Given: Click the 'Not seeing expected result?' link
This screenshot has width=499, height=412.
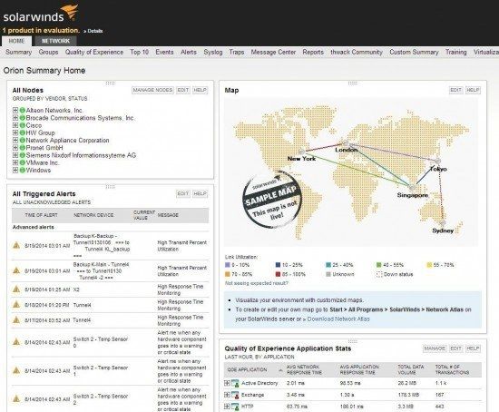Looking at the screenshot, I should point(257,283).
